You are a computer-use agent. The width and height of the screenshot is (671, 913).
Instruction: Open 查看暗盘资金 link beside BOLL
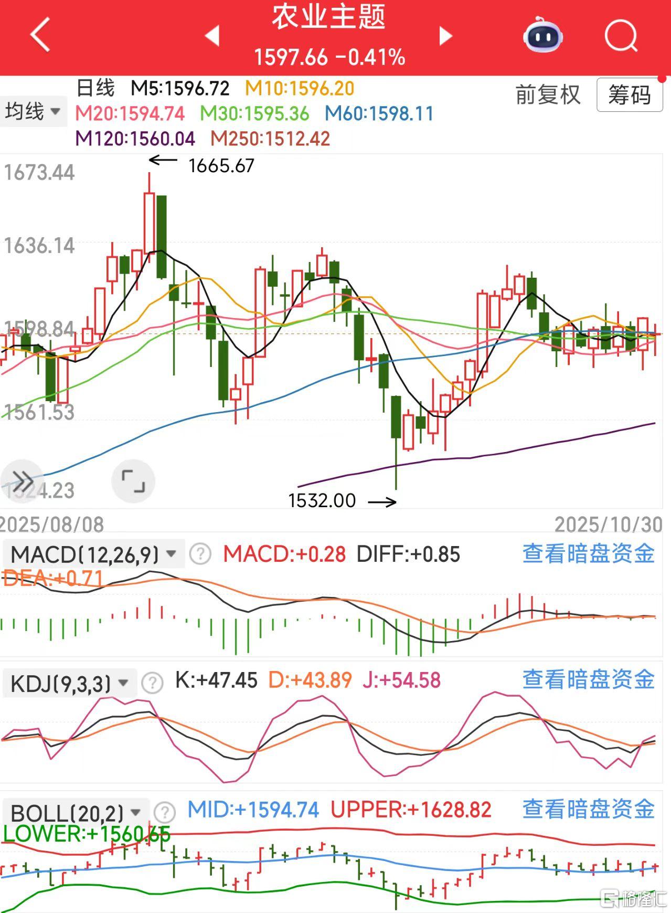pyautogui.click(x=588, y=809)
